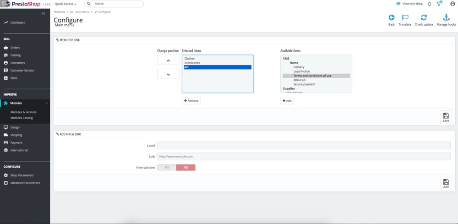Select Clothes in Selected items
The height and width of the screenshot is (224, 458).
[x=218, y=59]
